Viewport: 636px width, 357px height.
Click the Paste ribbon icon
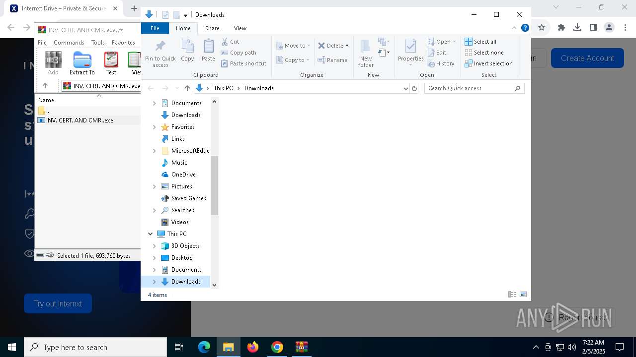tap(208, 51)
